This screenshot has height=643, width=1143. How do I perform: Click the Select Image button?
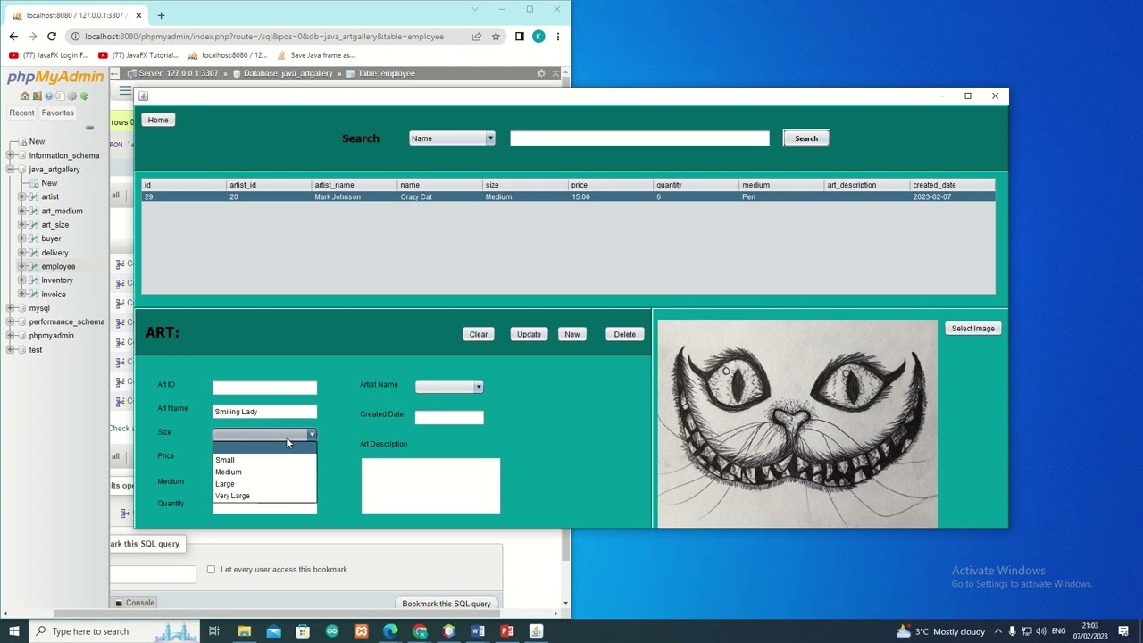click(973, 329)
